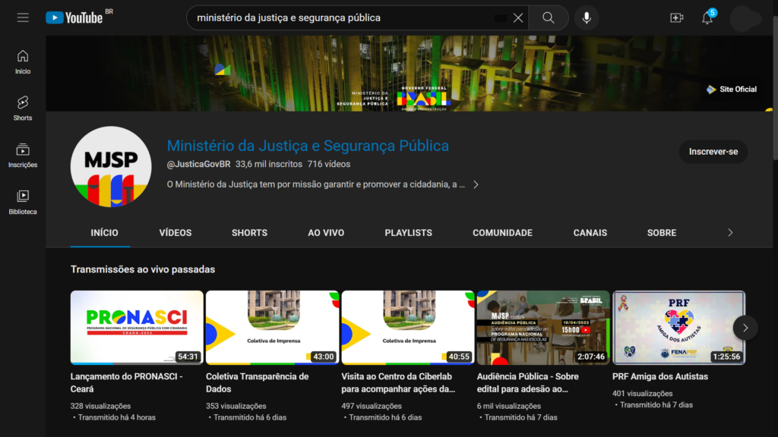
Task: Subscribe using the Inscrever-se button
Action: point(713,152)
